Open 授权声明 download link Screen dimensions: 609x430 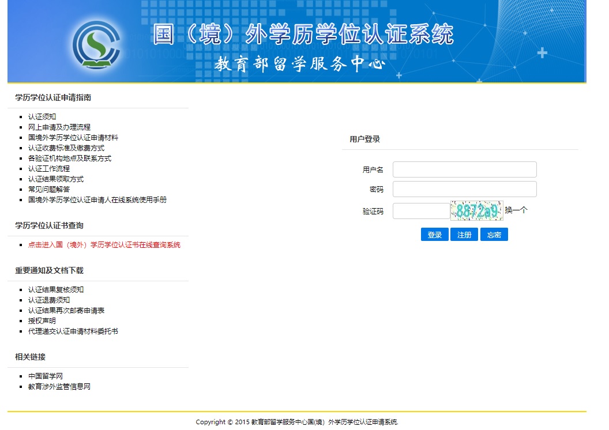click(42, 321)
